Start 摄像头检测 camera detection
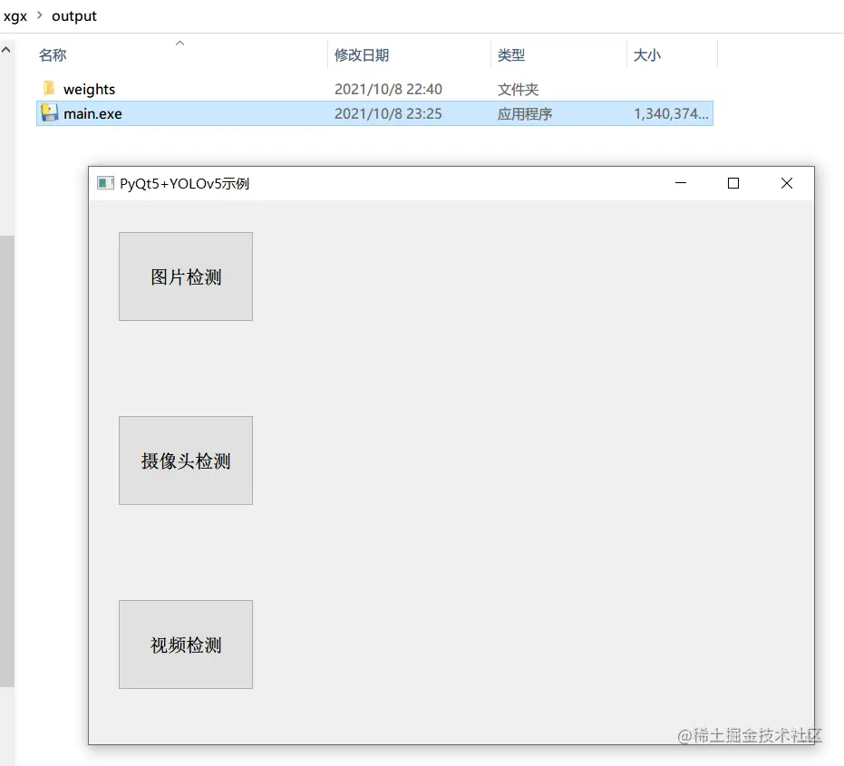Screen dimensions: 844x766 point(186,461)
